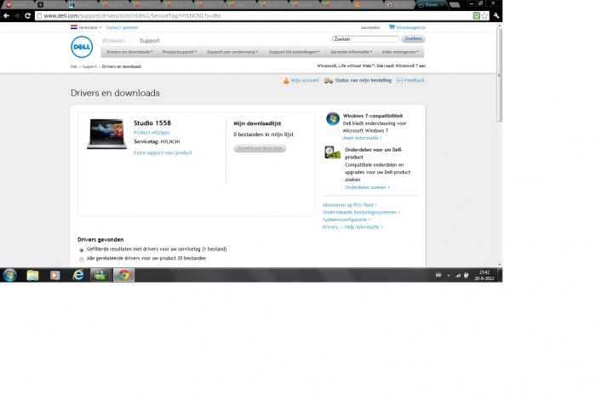Open the 'Meer informatie' link
This screenshot has width=596, height=401.
click(362, 138)
